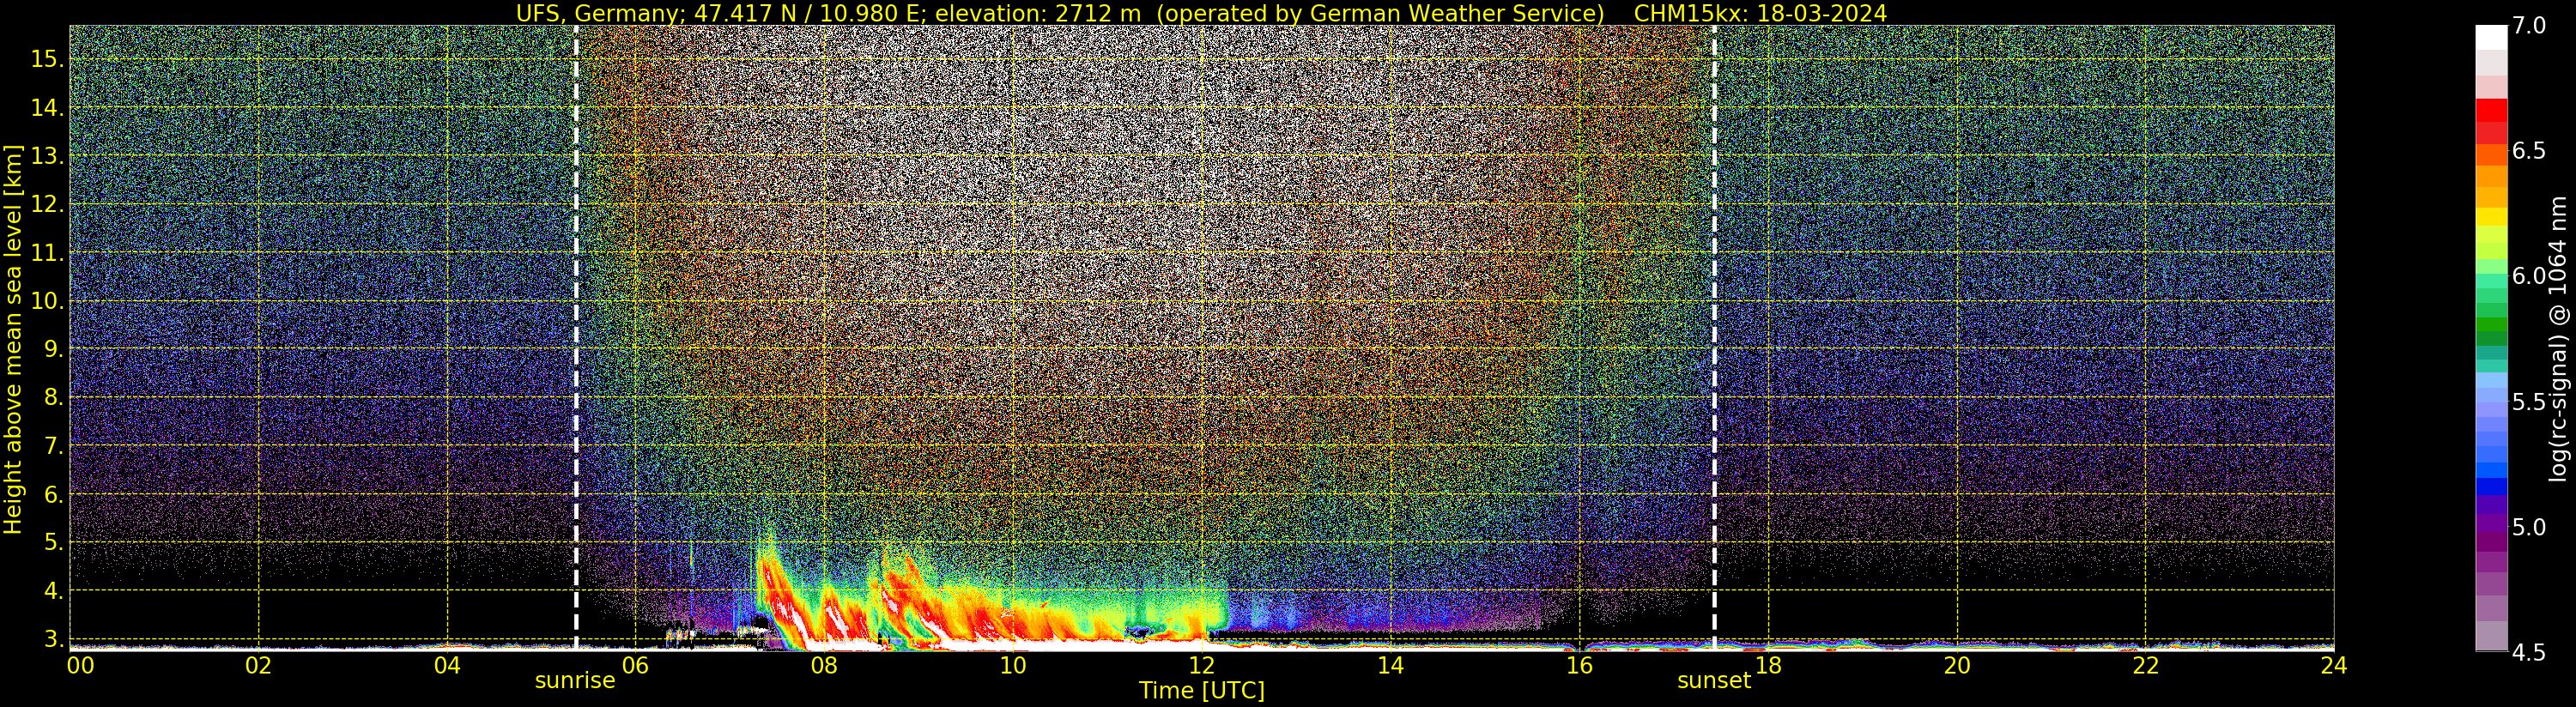Click the height axis tick label 8.

[54, 397]
